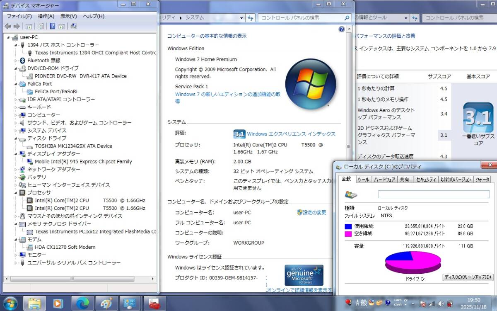Open the ファイル(F) menu

point(19,16)
